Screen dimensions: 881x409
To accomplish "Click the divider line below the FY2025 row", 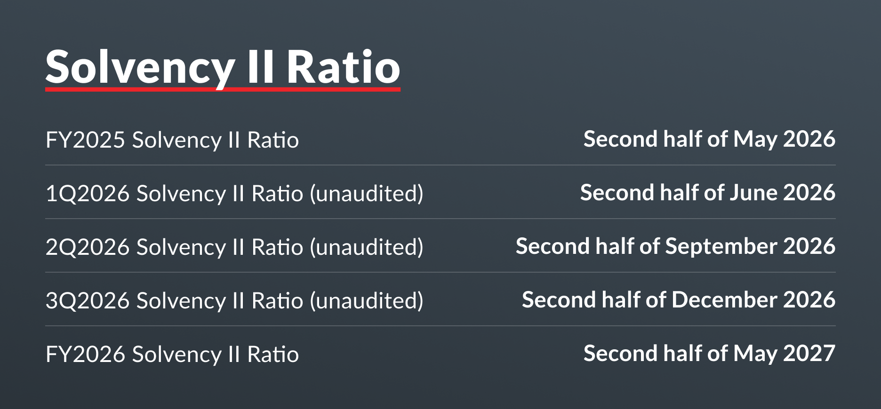I will pyautogui.click(x=440, y=165).
